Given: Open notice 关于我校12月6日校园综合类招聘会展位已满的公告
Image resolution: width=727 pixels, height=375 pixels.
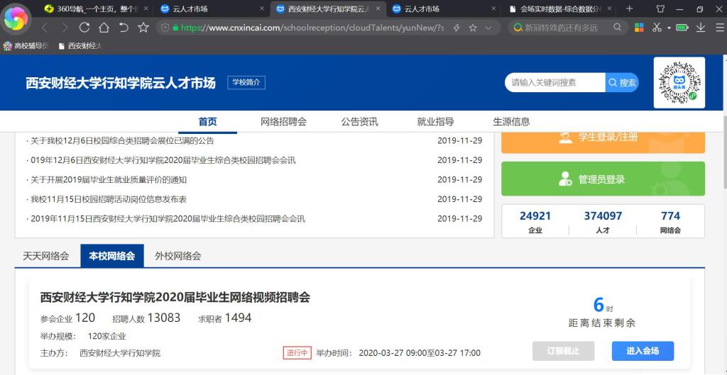Looking at the screenshot, I should [122, 141].
